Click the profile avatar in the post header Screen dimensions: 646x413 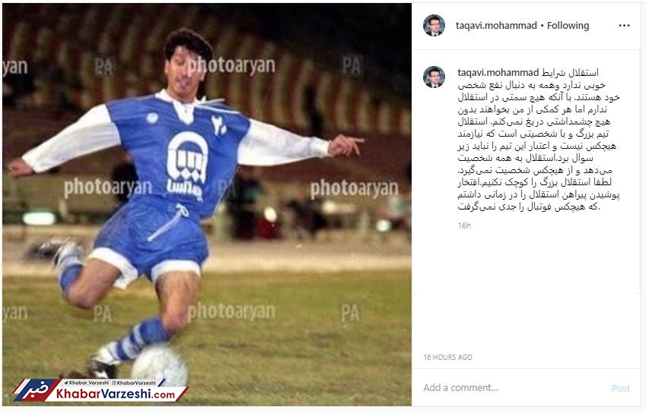[x=434, y=26]
